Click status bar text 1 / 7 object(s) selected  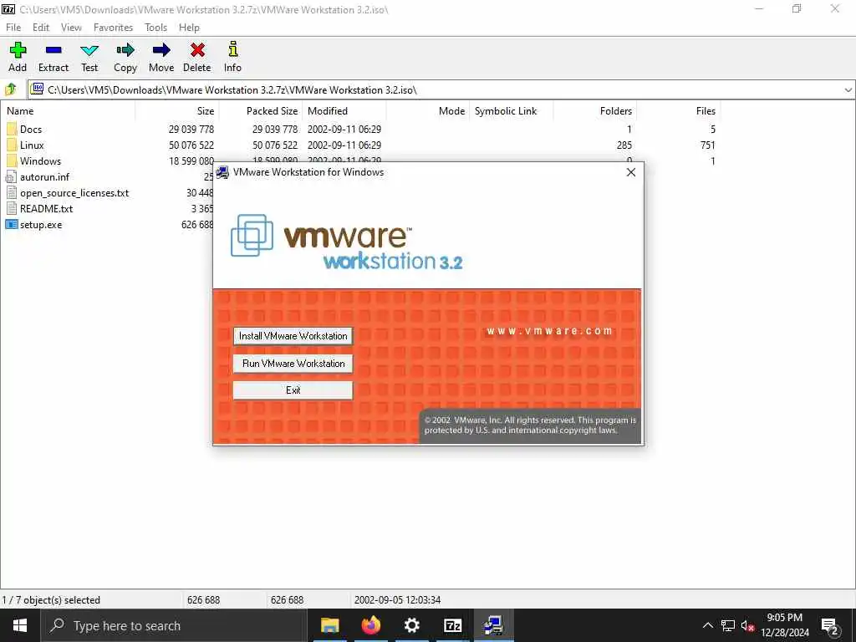[x=51, y=600]
